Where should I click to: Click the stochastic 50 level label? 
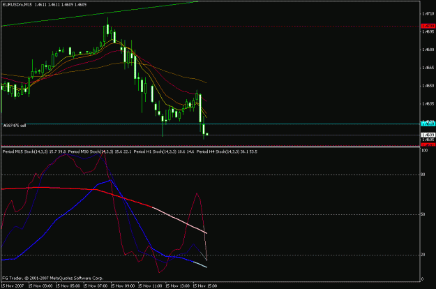[x=423, y=214]
